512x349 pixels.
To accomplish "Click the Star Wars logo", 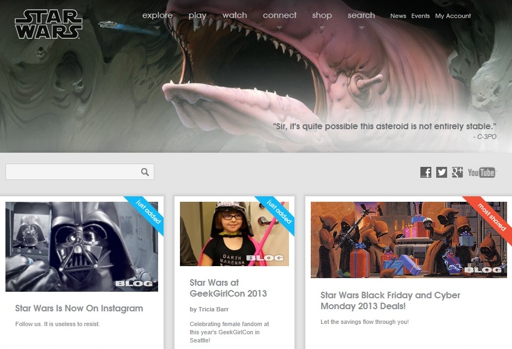I will 49,24.
